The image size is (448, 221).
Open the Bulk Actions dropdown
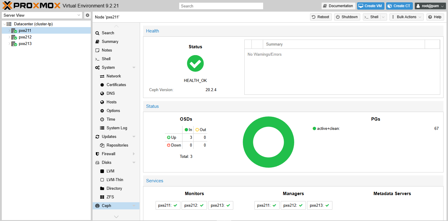(x=406, y=17)
